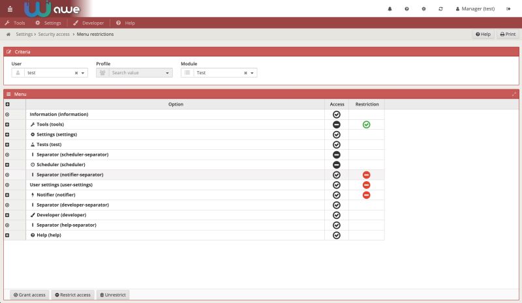Click the logout icon
The width and height of the screenshot is (522, 303).
(508, 9)
